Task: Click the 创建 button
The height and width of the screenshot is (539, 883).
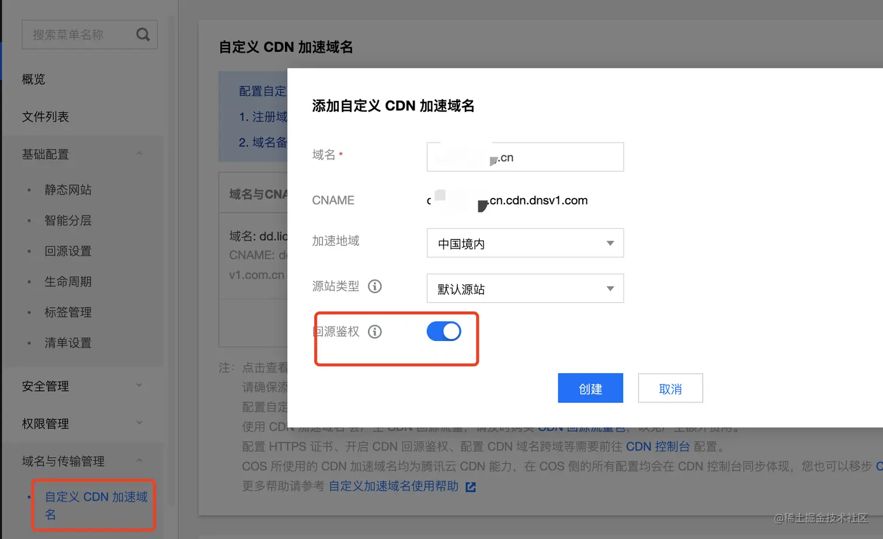Action: coord(590,388)
